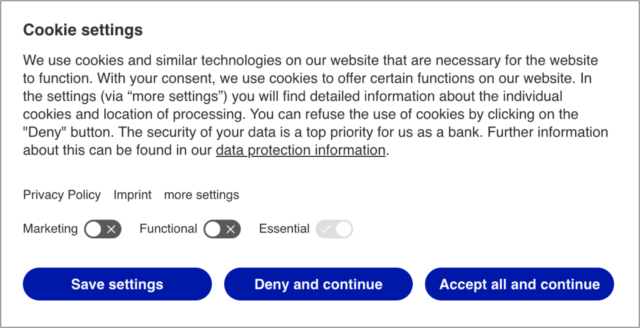Screen dimensions: 640x328
Task: Accept all cookies and continue
Action: point(519,284)
